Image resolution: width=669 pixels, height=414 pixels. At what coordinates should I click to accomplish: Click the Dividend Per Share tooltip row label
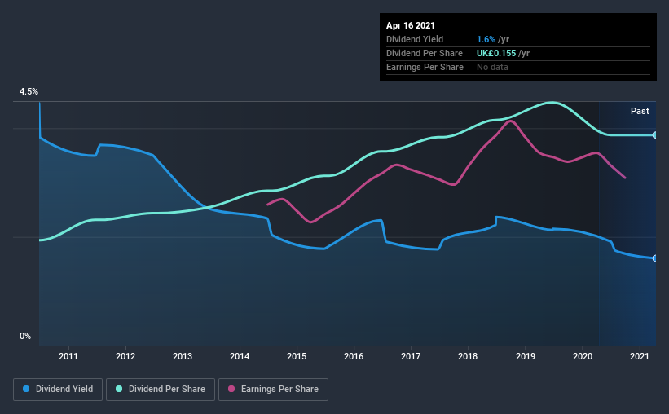pyautogui.click(x=425, y=53)
